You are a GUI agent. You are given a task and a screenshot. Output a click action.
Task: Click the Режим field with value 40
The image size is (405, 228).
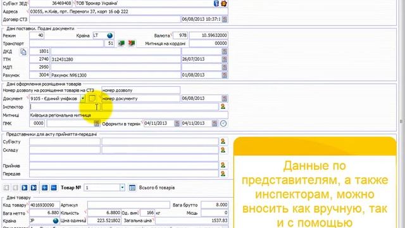coord(37,35)
